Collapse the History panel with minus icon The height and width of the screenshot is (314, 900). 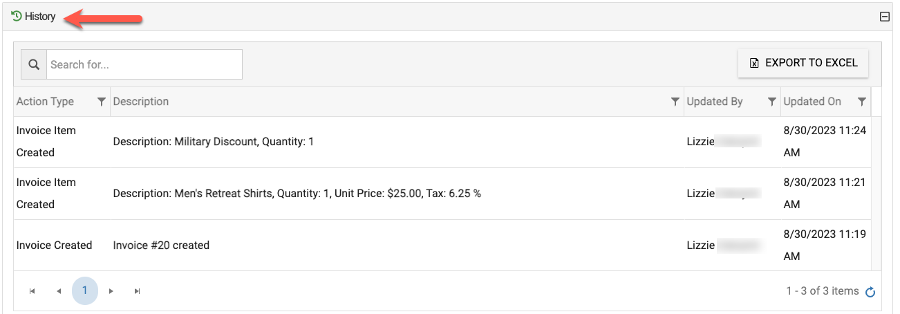click(x=884, y=17)
